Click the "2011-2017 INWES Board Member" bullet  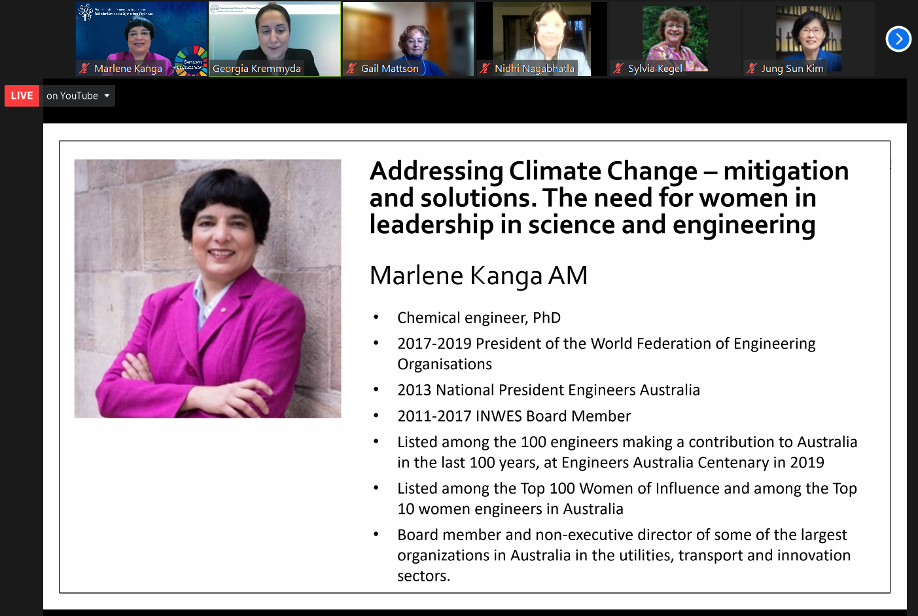(x=514, y=416)
